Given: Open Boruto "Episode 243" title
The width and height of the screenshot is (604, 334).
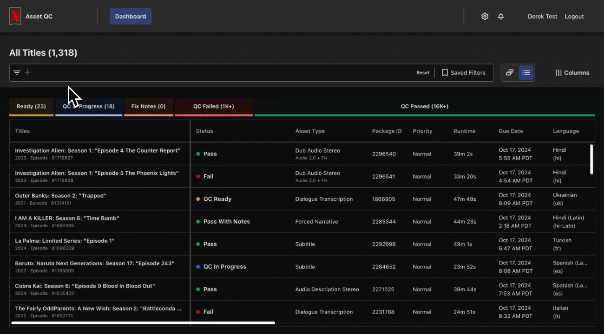Looking at the screenshot, I should pos(95,263).
